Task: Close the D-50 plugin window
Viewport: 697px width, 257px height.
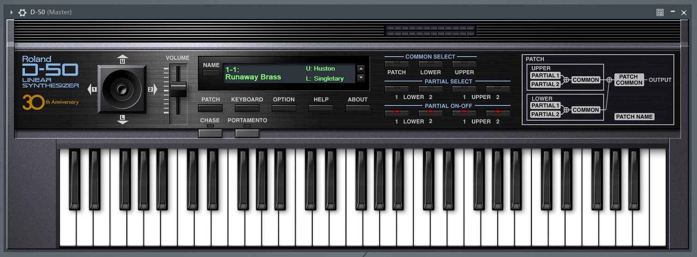Action: coord(684,12)
